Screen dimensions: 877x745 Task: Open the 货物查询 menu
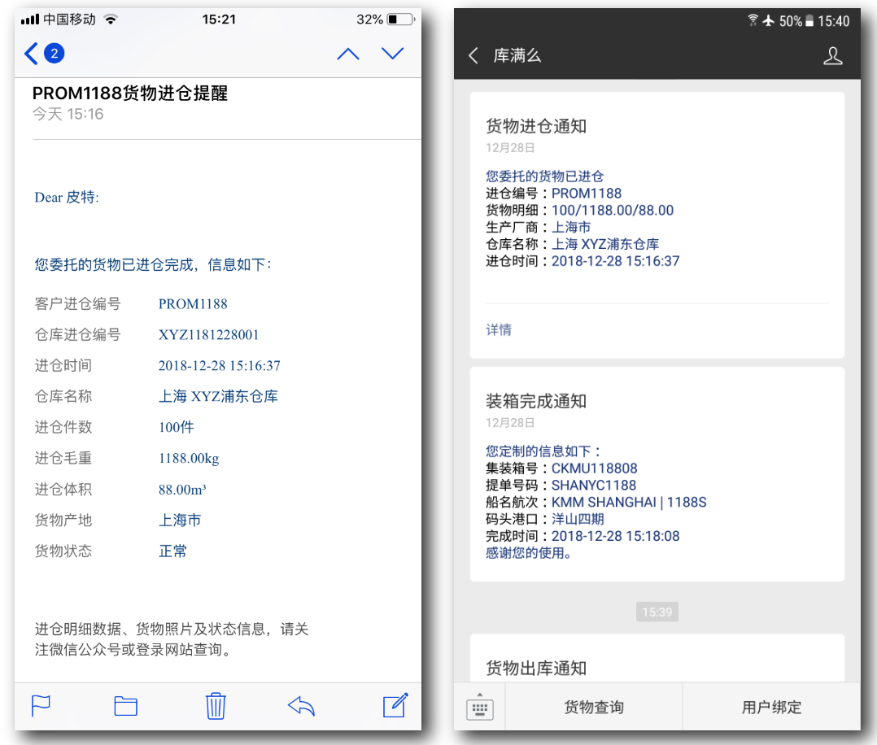(x=593, y=707)
